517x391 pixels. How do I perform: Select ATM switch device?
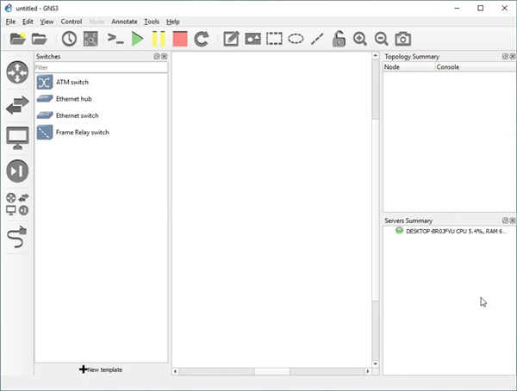(101, 82)
